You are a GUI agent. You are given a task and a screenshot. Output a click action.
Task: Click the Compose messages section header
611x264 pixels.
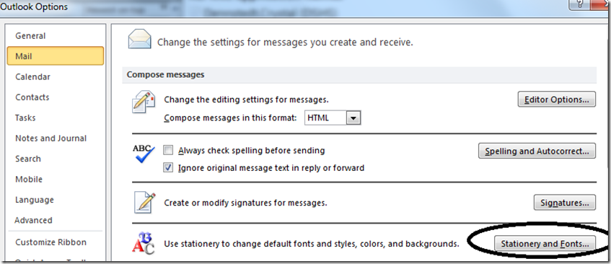tap(359, 74)
